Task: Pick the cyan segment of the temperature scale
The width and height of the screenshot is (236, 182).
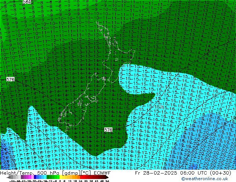Action: point(45,177)
